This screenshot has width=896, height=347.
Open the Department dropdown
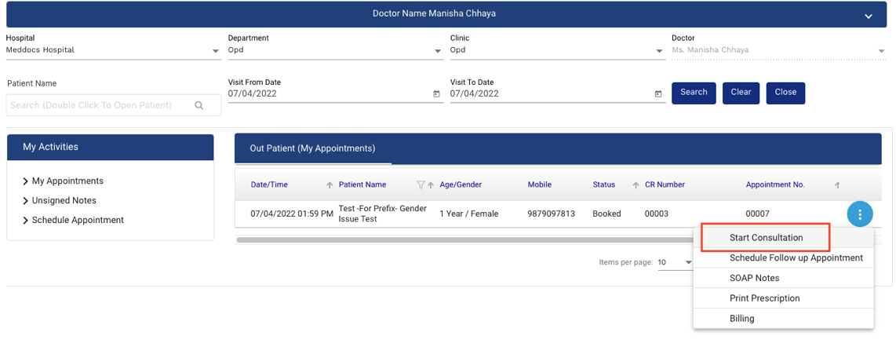[x=438, y=52]
